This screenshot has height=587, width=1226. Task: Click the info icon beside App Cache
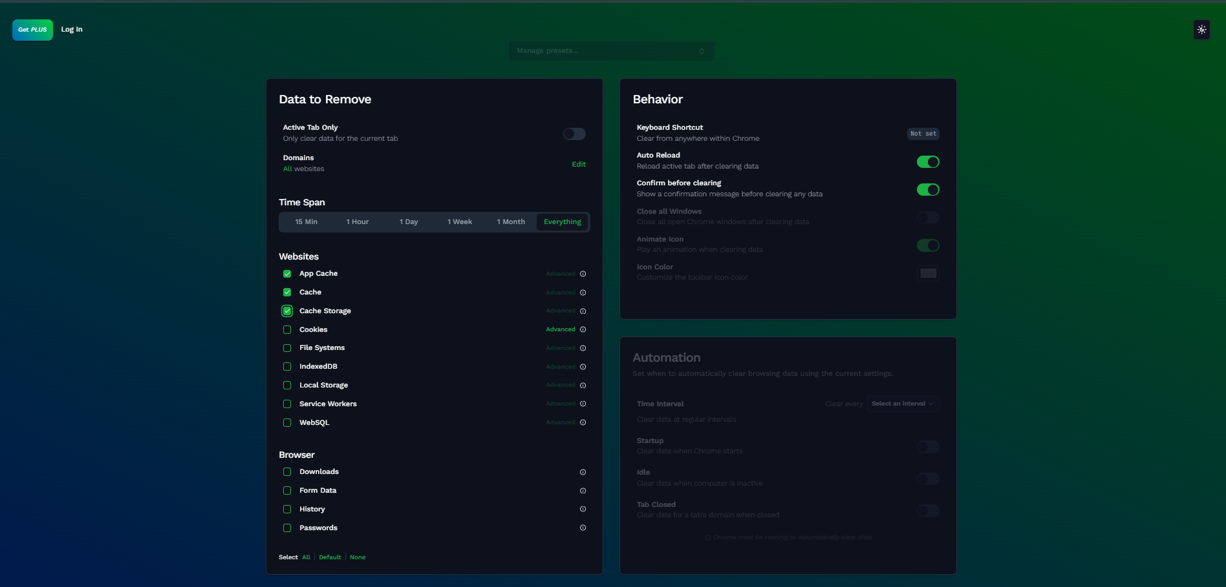(x=583, y=274)
